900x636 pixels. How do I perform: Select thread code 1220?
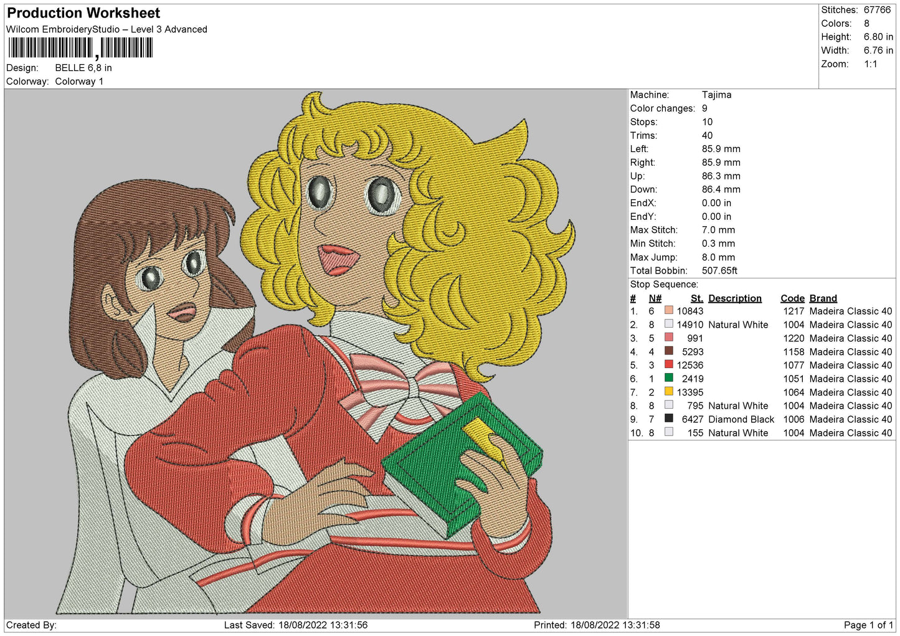pyautogui.click(x=793, y=338)
